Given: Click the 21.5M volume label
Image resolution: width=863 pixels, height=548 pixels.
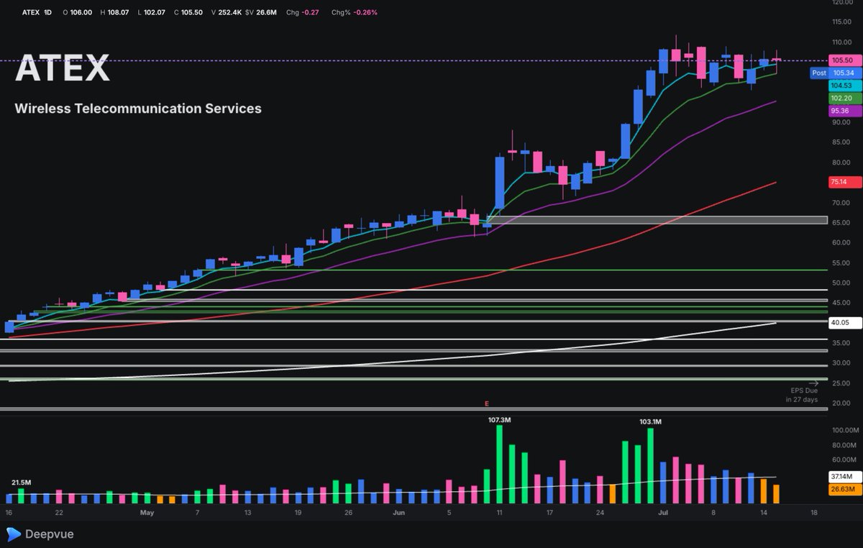Looking at the screenshot, I should pos(21,482).
